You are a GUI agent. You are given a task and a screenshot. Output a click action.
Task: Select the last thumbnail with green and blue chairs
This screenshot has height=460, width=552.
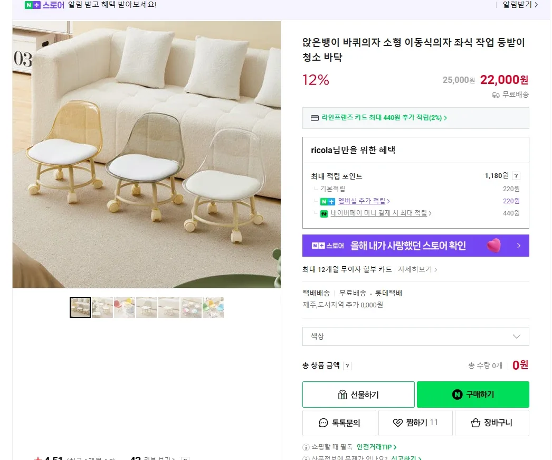213,307
